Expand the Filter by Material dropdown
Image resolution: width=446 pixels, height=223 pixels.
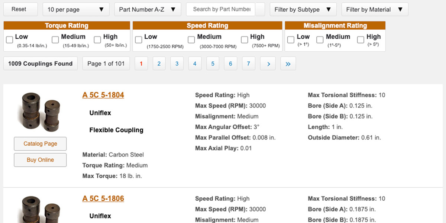[x=375, y=9]
